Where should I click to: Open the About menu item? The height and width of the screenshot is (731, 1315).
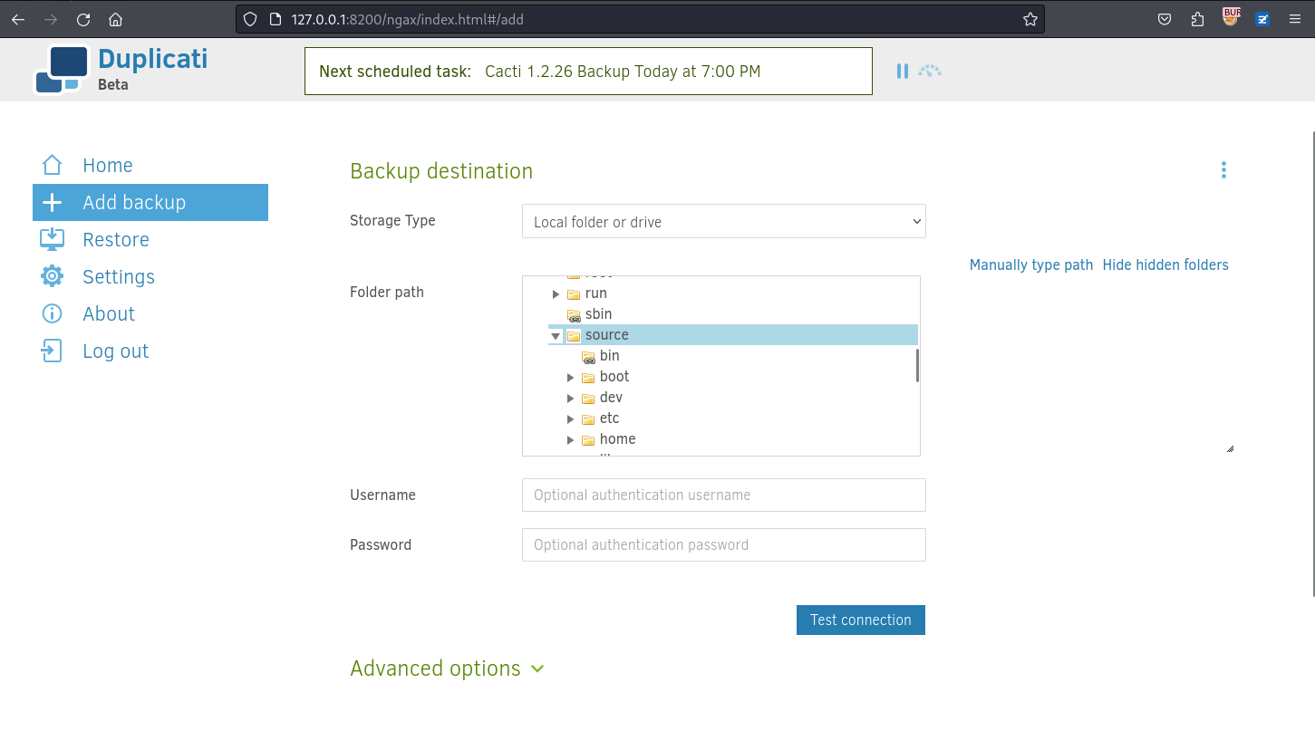click(109, 313)
